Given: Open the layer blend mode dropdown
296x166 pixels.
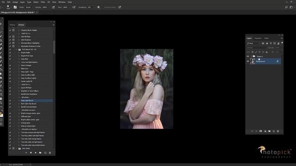Looking at the screenshot, I should click(x=256, y=48).
